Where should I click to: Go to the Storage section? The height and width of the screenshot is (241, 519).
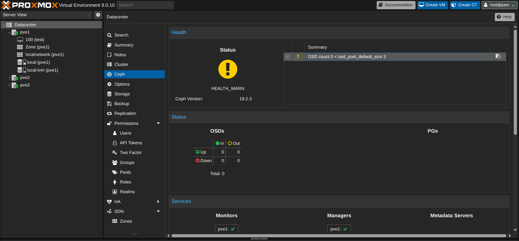point(122,94)
